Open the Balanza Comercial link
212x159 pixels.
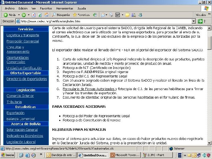coord(21,119)
